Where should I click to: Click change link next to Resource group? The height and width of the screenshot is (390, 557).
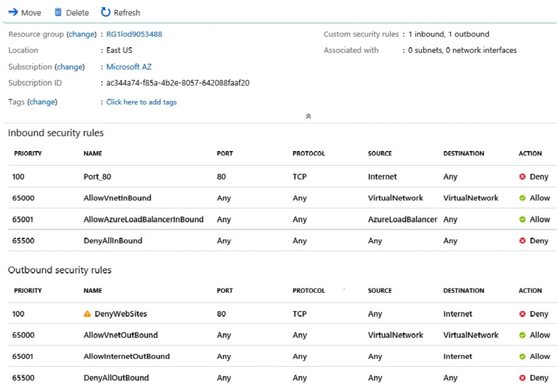[81, 34]
